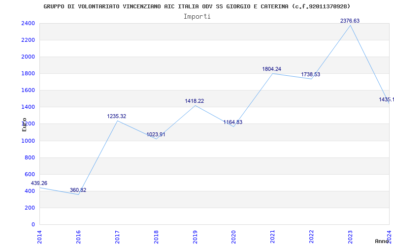Click the Anno axis label
Image resolution: width=394 pixels, height=246 pixels.
[x=382, y=241]
